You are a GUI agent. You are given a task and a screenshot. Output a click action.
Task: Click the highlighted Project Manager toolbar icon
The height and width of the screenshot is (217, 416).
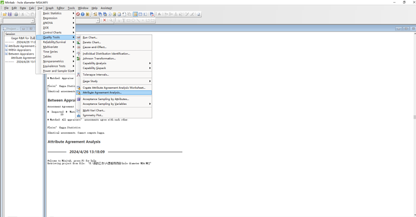[135, 15]
